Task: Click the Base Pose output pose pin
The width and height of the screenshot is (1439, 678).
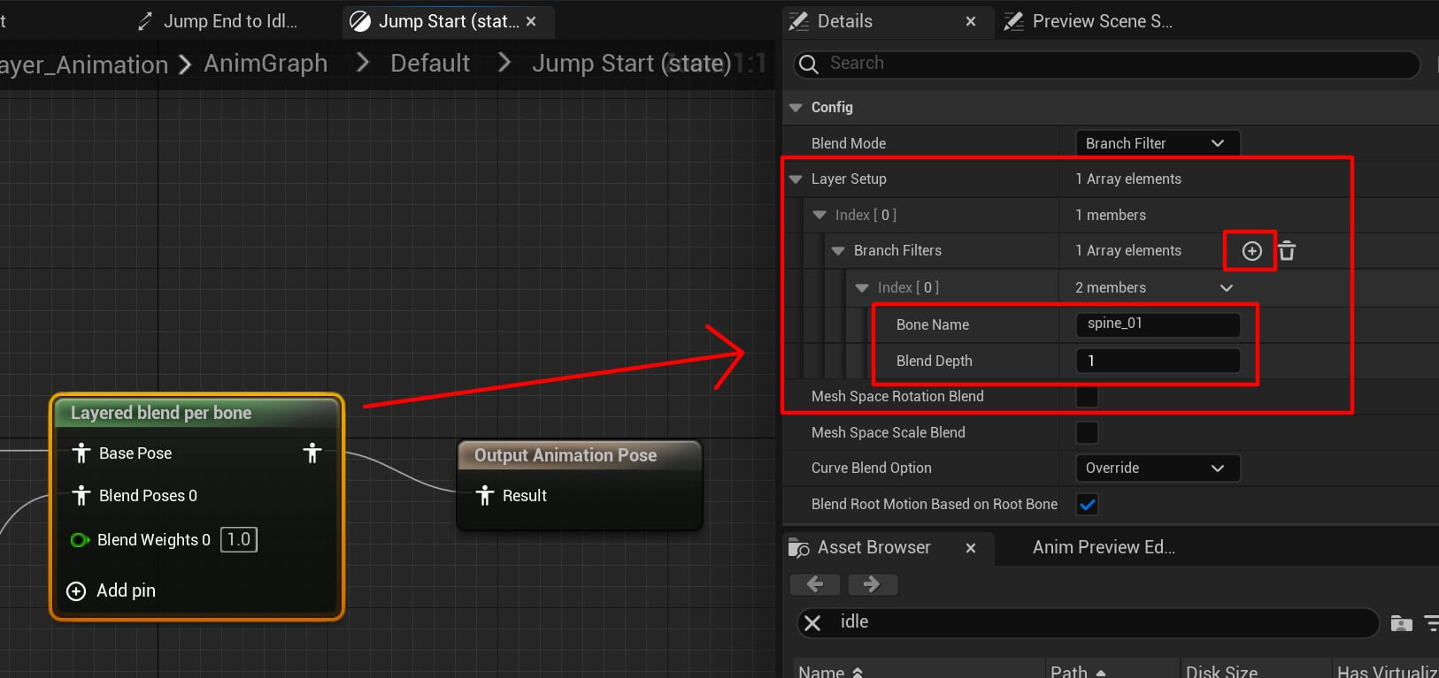Action: [x=312, y=453]
